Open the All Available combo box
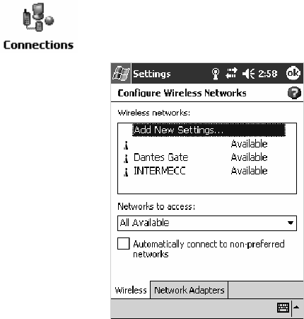 coord(207,223)
